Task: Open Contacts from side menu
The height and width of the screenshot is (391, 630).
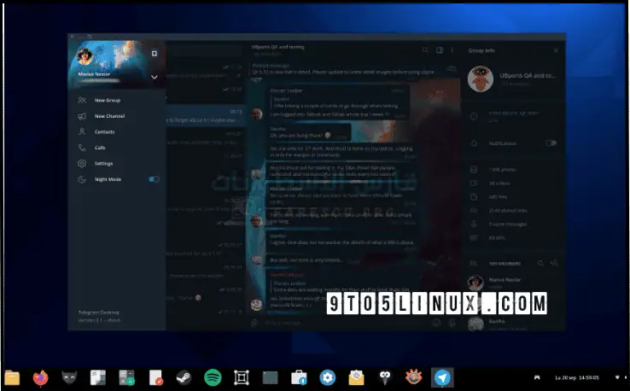Action: pyautogui.click(x=104, y=132)
